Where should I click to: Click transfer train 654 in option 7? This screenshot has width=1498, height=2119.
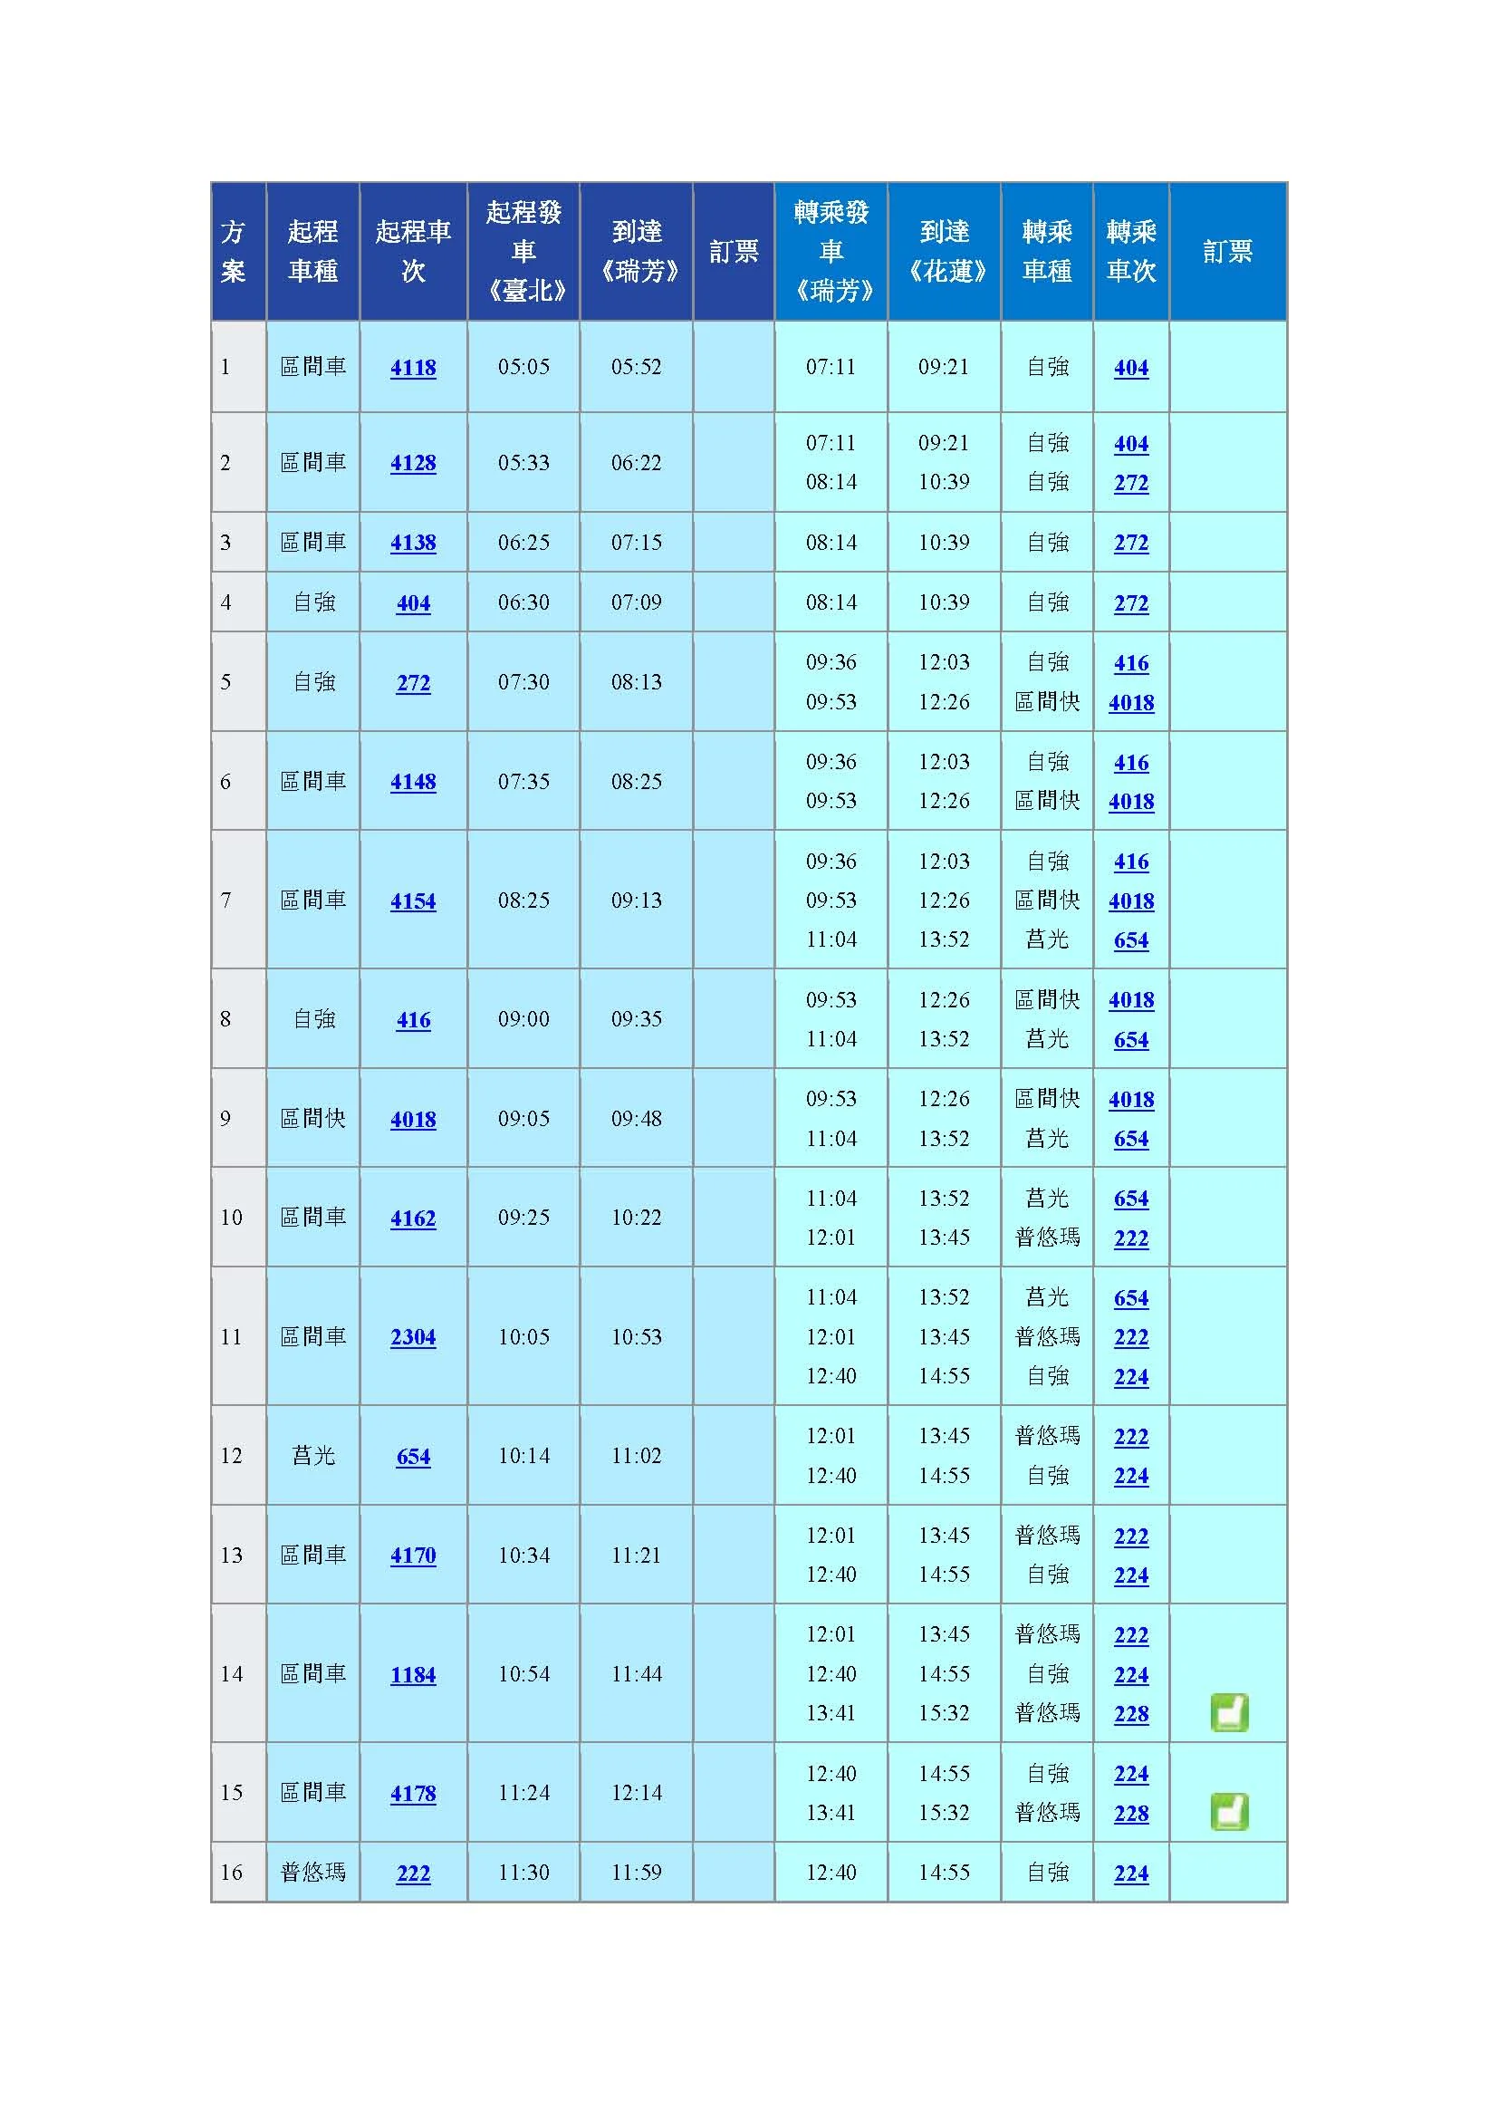[x=1132, y=940]
